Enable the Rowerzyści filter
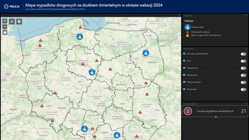Screen dimensions: 249x140 tap(243, 90)
